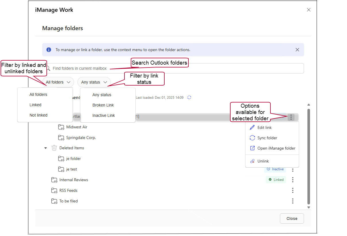The height and width of the screenshot is (236, 347).
Task: Click the Deleted Items trash icon
Action: 54,148
